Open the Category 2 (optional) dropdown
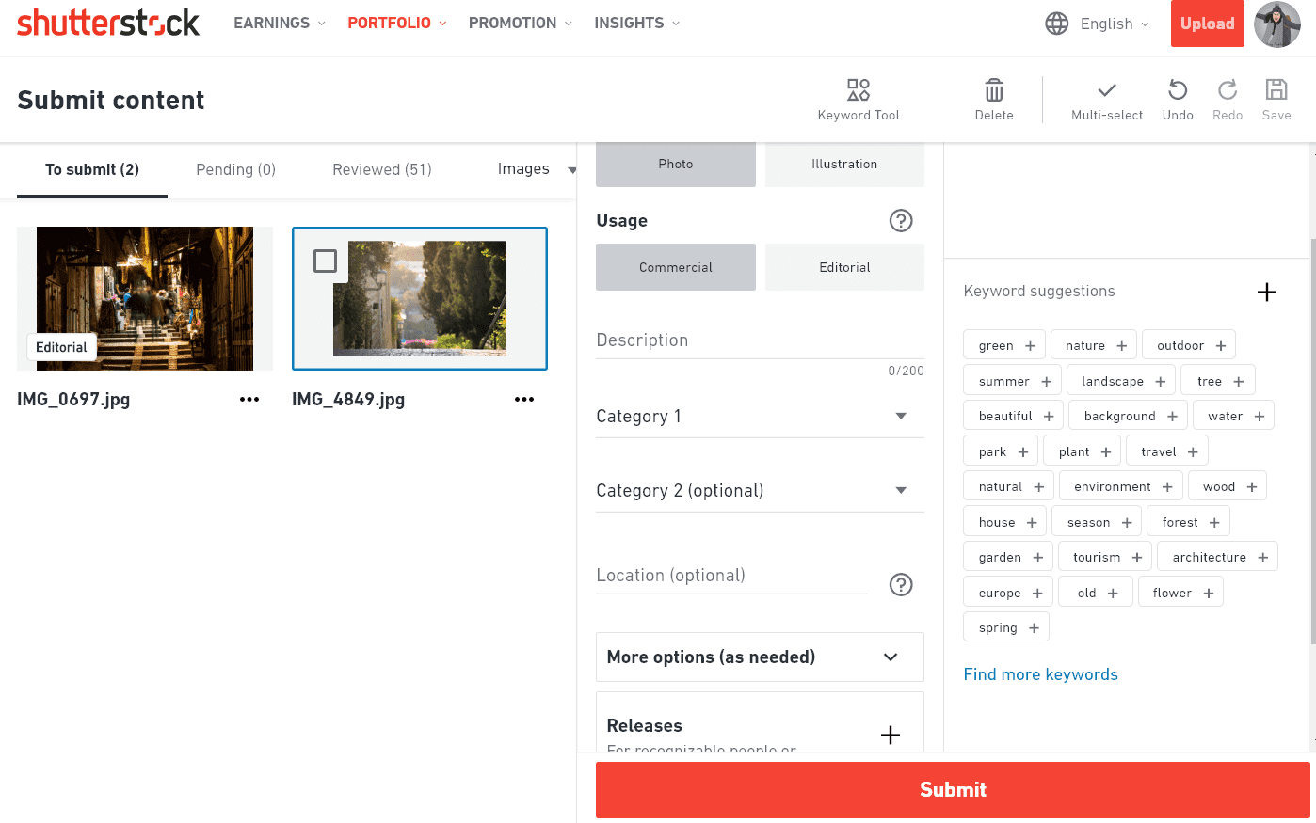The height and width of the screenshot is (823, 1316). (760, 491)
